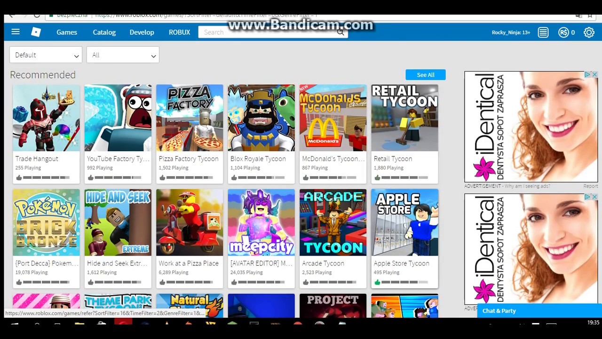Click the AdChoices icon on top ad

pyautogui.click(x=587, y=74)
